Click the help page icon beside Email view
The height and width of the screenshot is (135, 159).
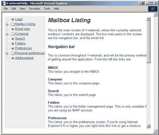point(13,29)
